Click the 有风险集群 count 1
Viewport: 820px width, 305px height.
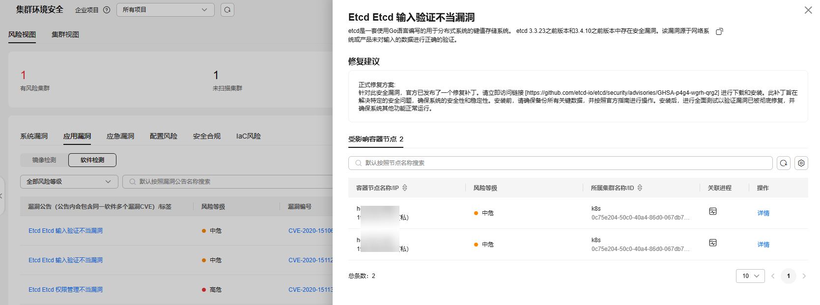pos(23,75)
